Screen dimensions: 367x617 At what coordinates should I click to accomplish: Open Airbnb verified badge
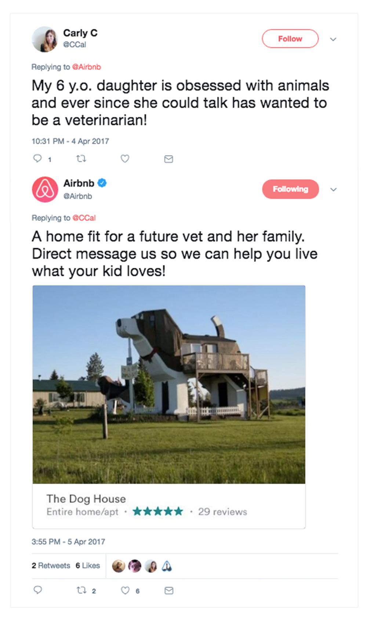pos(102,183)
